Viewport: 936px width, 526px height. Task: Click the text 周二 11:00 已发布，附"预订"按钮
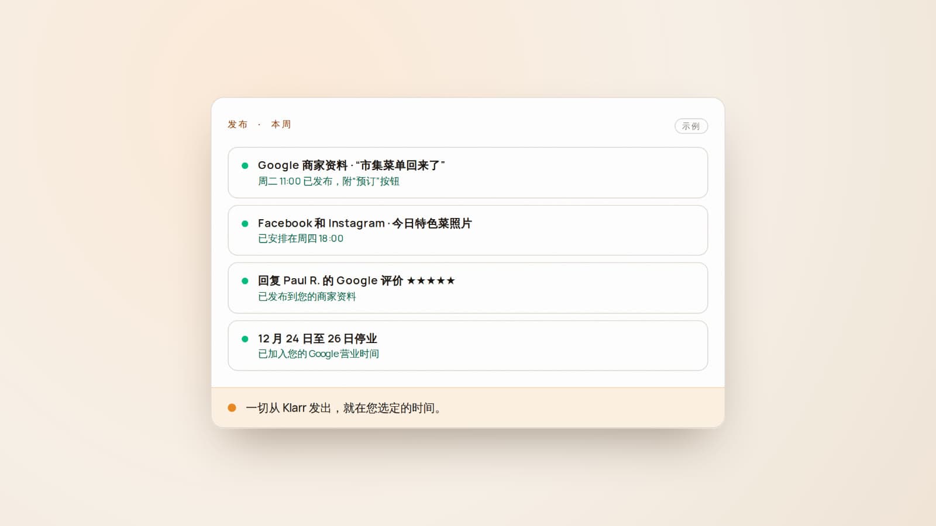click(329, 181)
